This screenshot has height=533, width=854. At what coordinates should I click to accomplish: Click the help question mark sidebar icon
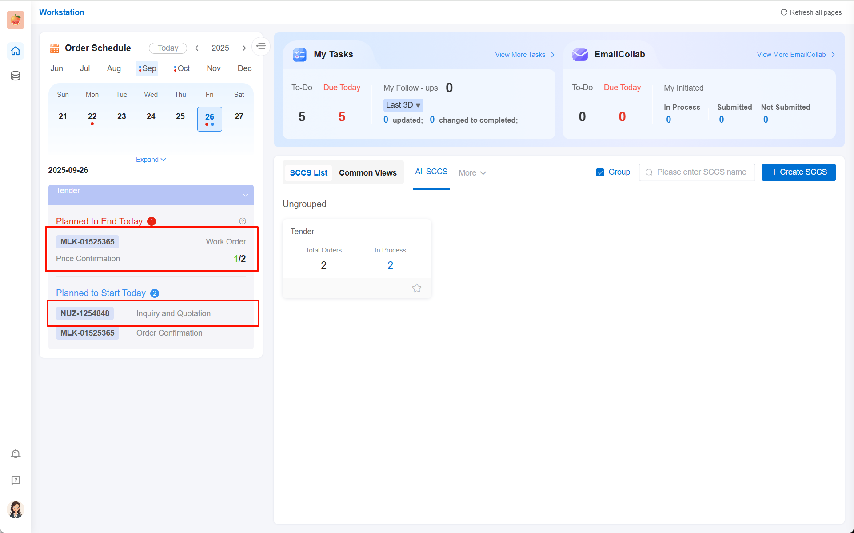point(16,481)
